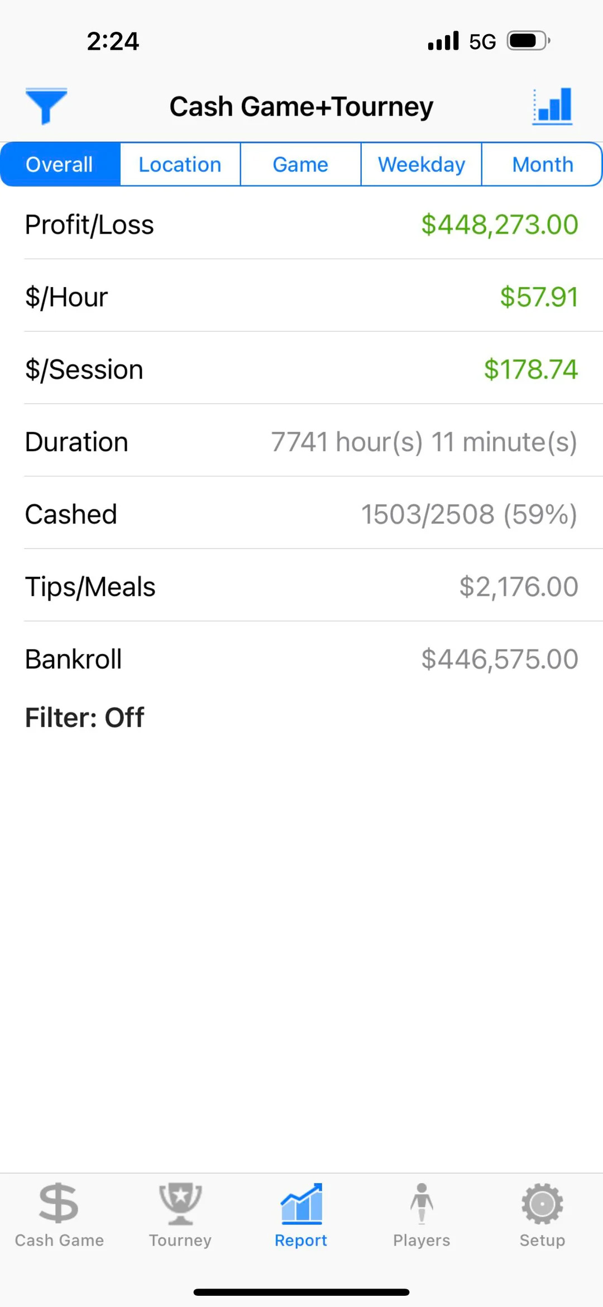The width and height of the screenshot is (603, 1307).
Task: Select the Bankroll row
Action: (x=301, y=659)
